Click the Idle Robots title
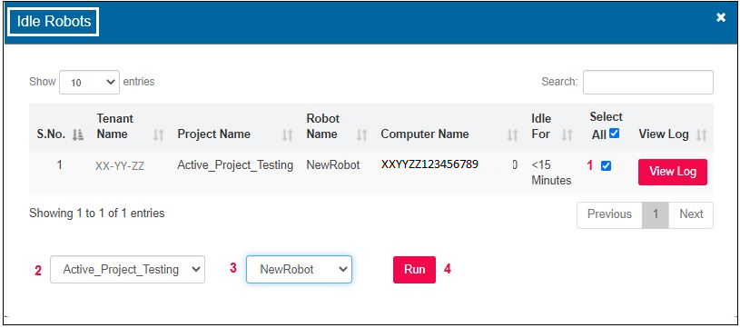740x328 pixels. click(54, 21)
